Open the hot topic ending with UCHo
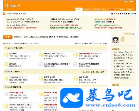The height and width of the screenshot is (111, 139). click(x=123, y=52)
